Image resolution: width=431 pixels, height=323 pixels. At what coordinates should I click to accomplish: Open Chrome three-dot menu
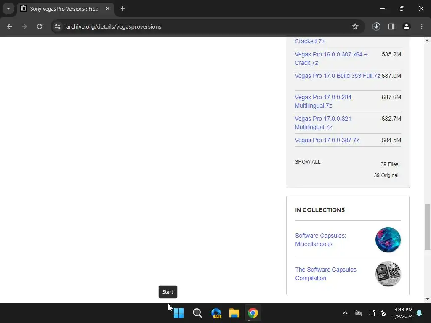pyautogui.click(x=422, y=26)
